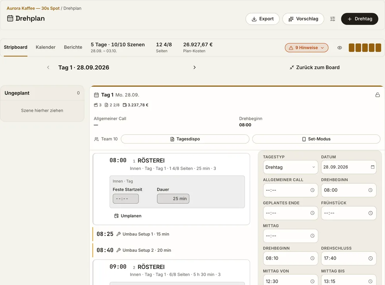This screenshot has height=285, width=385.
Task: Click the Dauer 25 min field
Action: 173,199
